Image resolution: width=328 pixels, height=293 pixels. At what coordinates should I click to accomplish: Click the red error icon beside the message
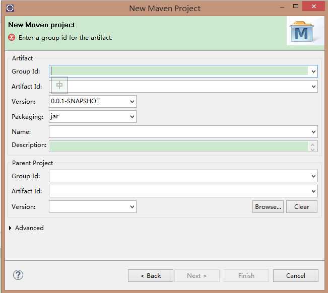click(12, 37)
